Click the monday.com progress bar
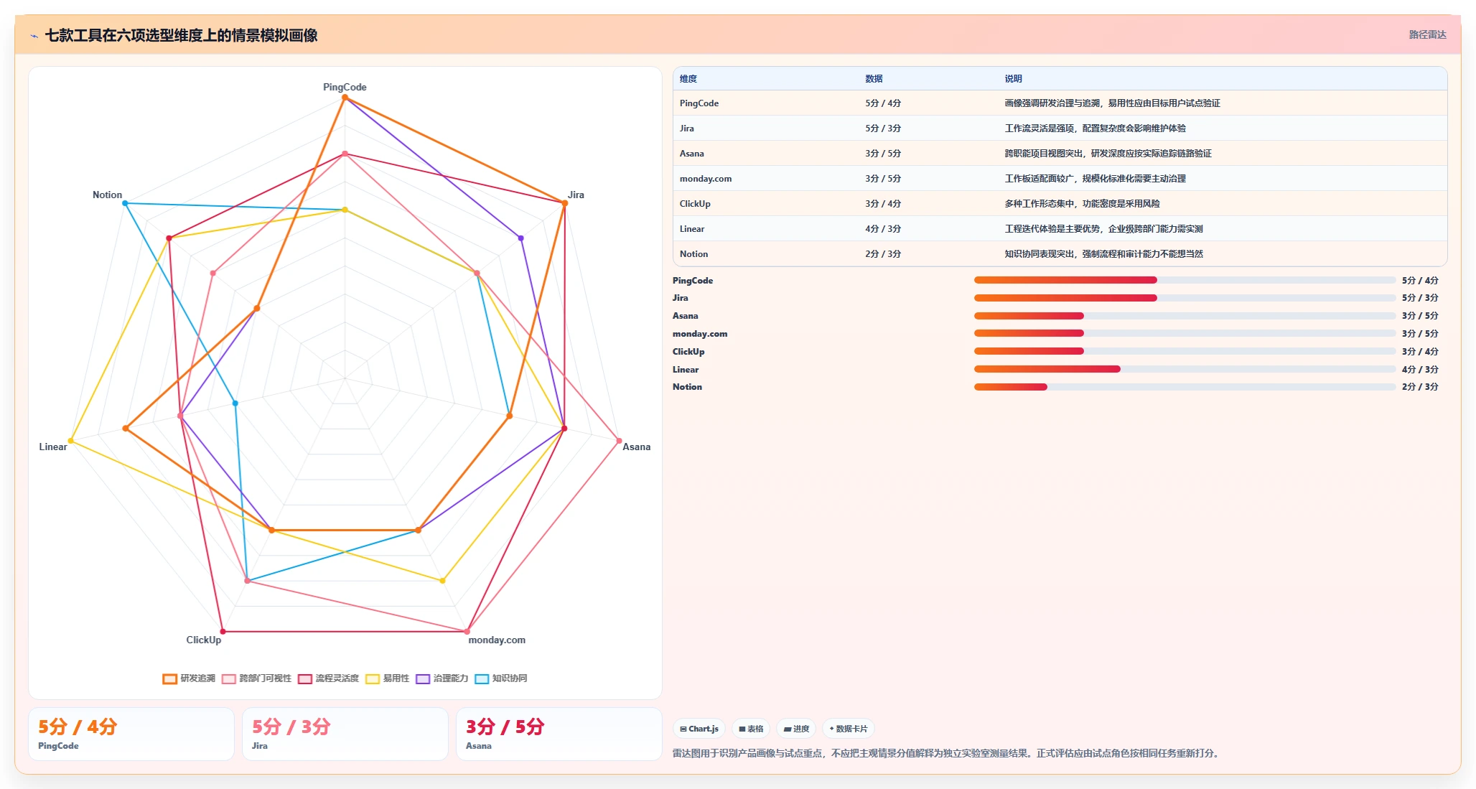The width and height of the screenshot is (1476, 789). [1185, 333]
